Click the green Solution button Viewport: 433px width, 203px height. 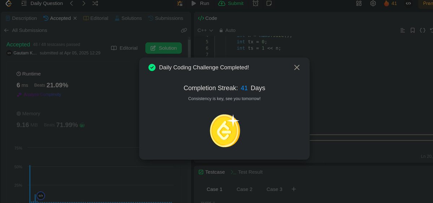pyautogui.click(x=163, y=48)
